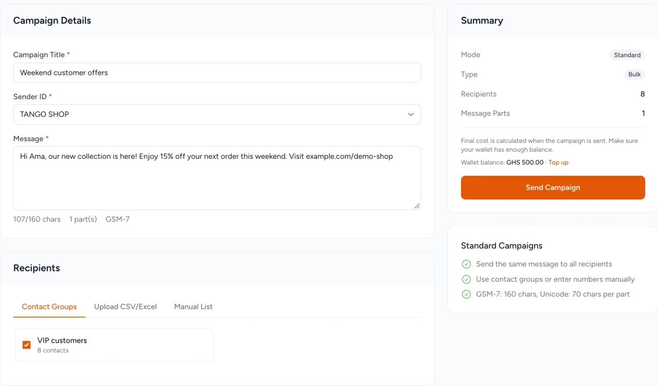Click the check icon beside 'Send the same message'
This screenshot has height=386, width=658.
[x=466, y=264]
